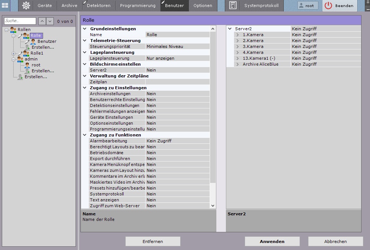Select the Rollen group icon in tree
This screenshot has width=370, height=250.
coord(13,29)
